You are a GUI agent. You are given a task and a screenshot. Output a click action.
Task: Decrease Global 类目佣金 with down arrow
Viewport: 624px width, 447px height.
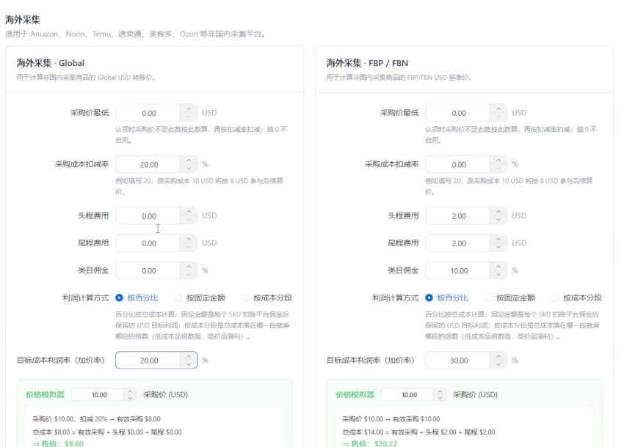pyautogui.click(x=188, y=275)
